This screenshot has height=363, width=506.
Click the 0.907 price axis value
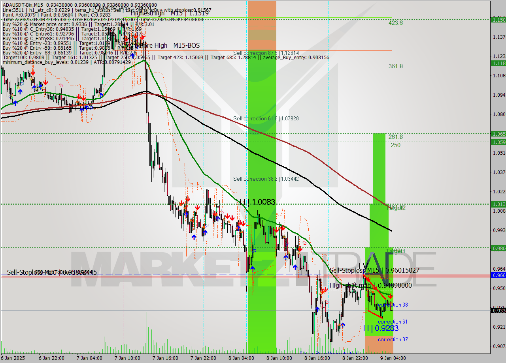coord(499,346)
